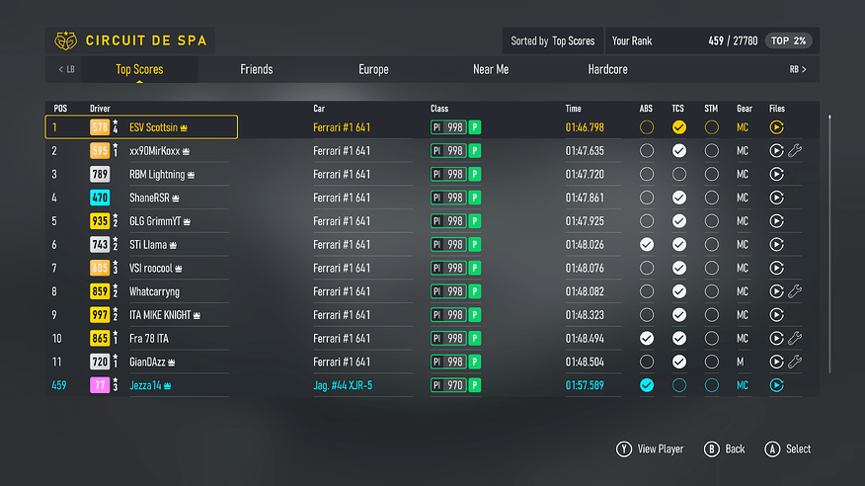
Task: Click GianDAzz's replay play icon
Action: coord(776,362)
